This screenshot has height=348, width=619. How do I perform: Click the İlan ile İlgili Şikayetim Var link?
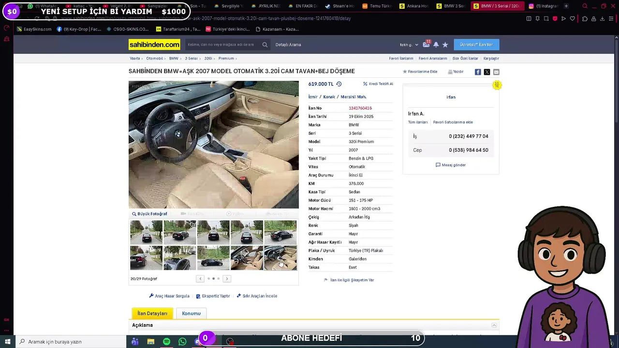[x=349, y=280]
